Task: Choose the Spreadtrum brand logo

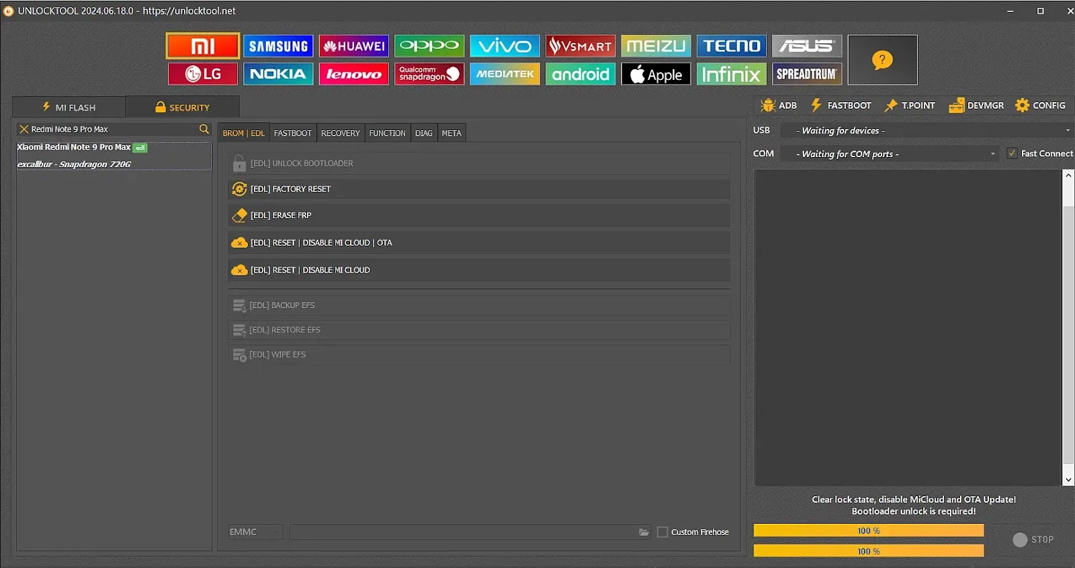Action: [x=807, y=74]
